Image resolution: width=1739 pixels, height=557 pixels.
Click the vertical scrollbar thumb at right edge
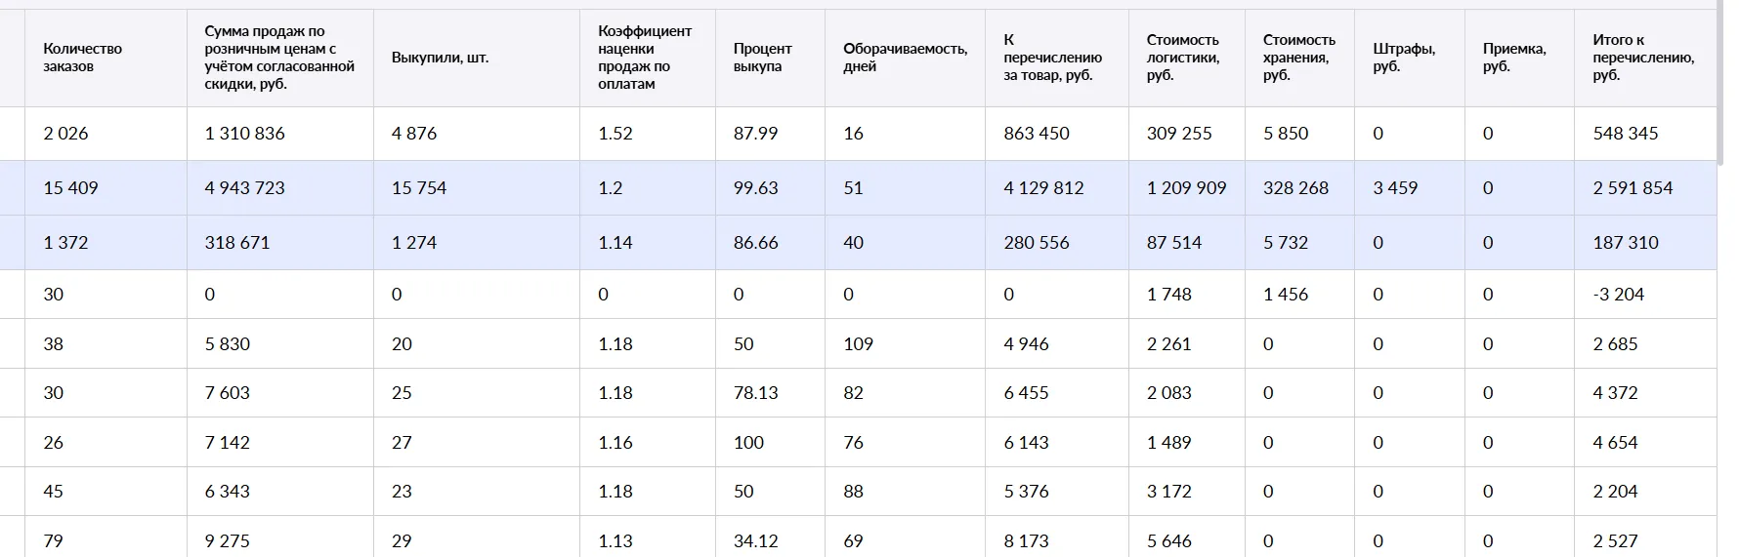pos(1721,83)
